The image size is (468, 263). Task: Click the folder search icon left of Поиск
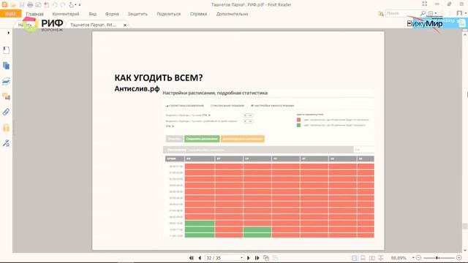tap(380, 14)
